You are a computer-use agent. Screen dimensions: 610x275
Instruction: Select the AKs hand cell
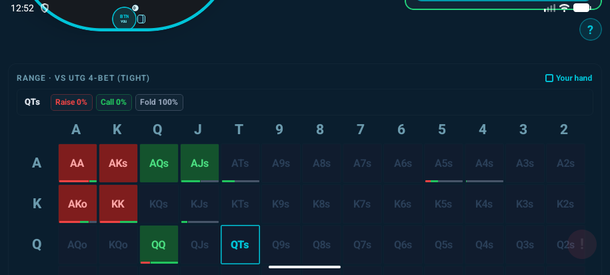[118, 163]
